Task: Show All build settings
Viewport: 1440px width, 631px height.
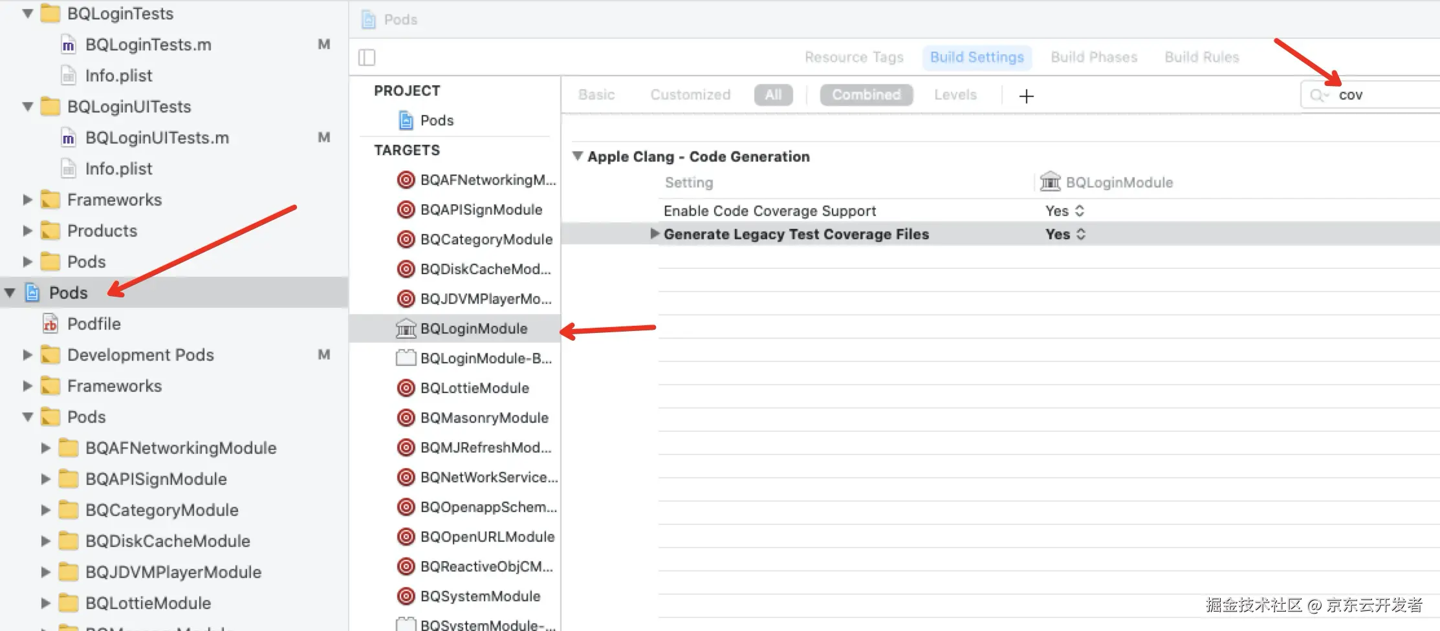Action: pos(773,95)
